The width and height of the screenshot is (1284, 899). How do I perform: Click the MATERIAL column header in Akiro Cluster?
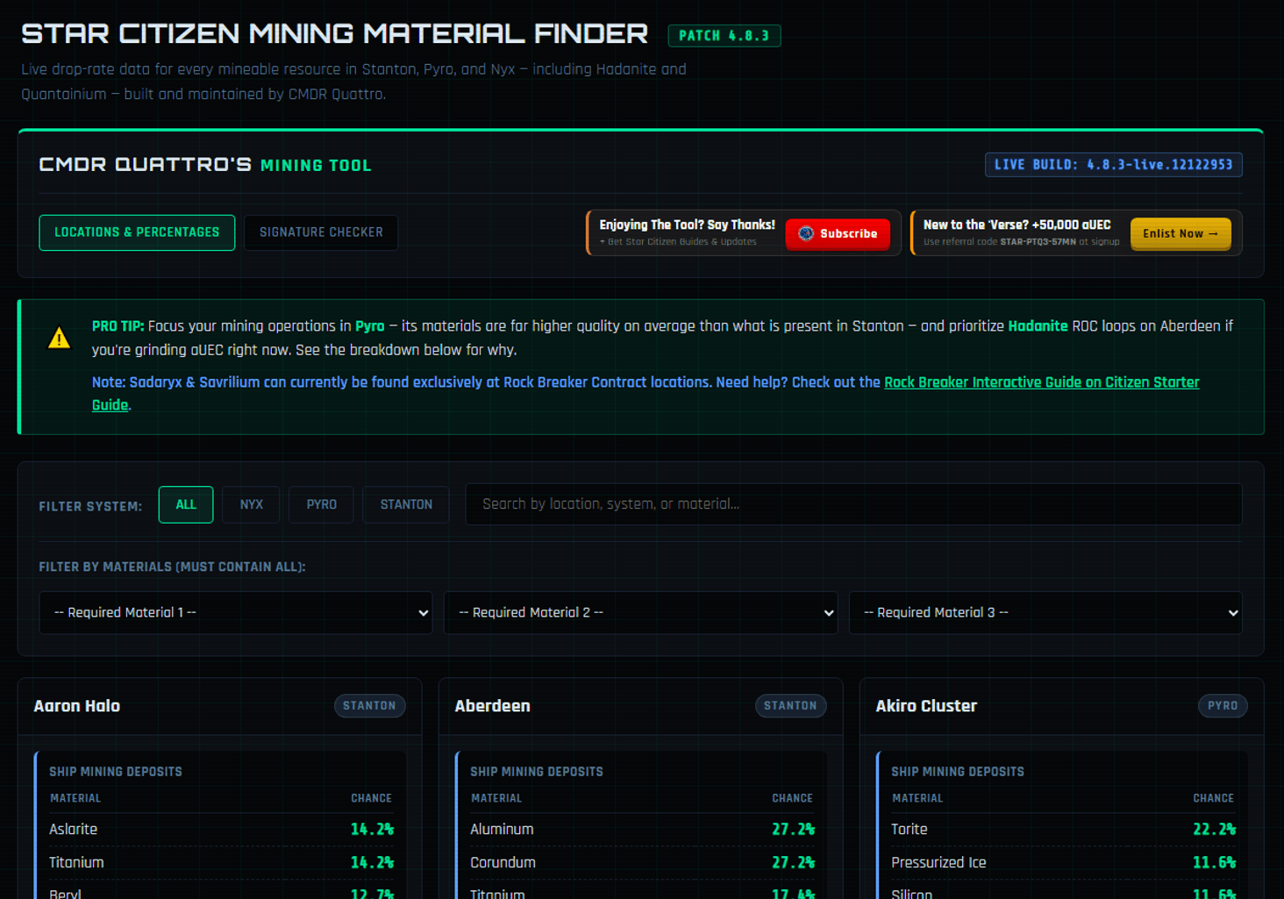click(x=917, y=798)
